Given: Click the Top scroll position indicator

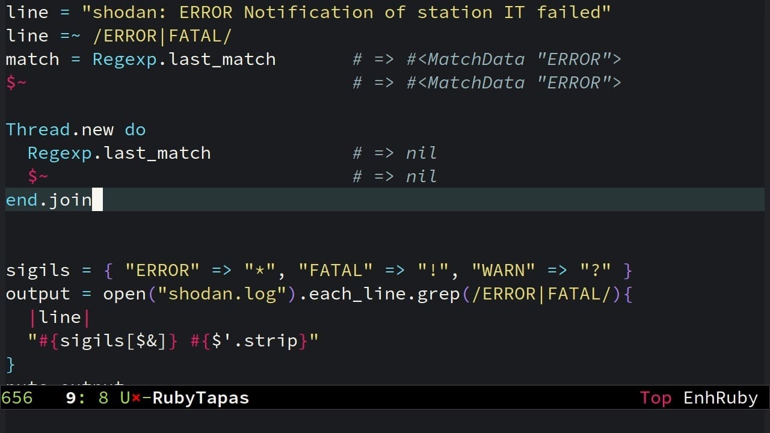Looking at the screenshot, I should point(655,398).
